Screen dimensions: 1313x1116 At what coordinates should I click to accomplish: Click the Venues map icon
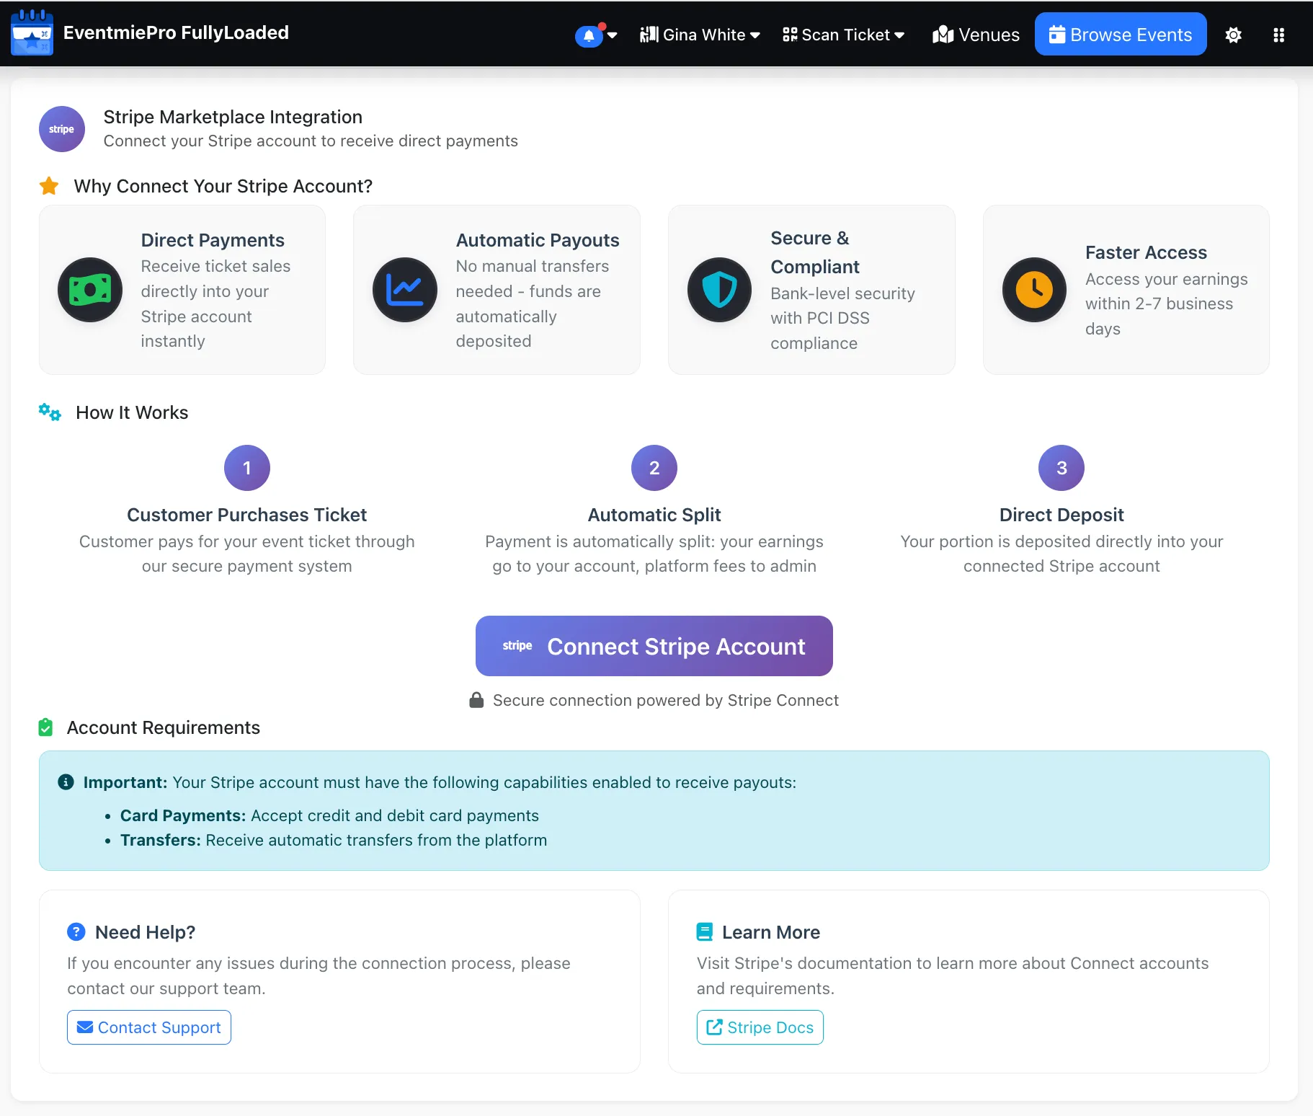[x=943, y=35]
